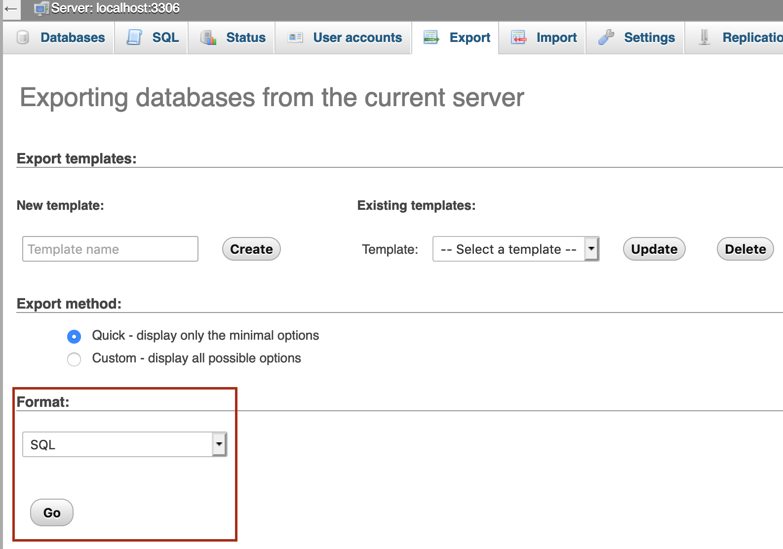The height and width of the screenshot is (549, 783).
Task: Click Server: localhost:3306 breadcrumb link
Action: (x=116, y=8)
